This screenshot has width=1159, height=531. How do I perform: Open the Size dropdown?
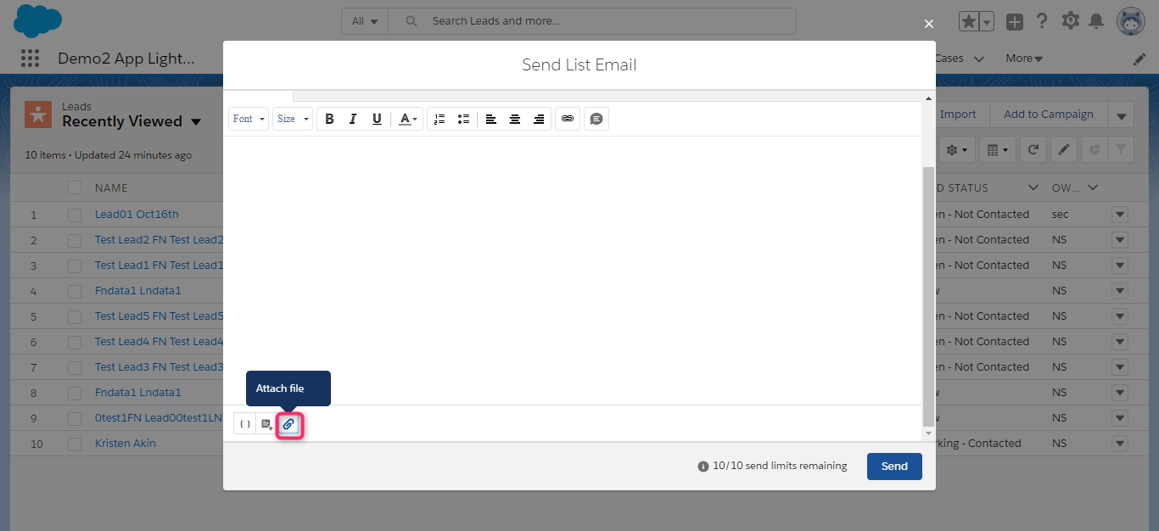(293, 119)
